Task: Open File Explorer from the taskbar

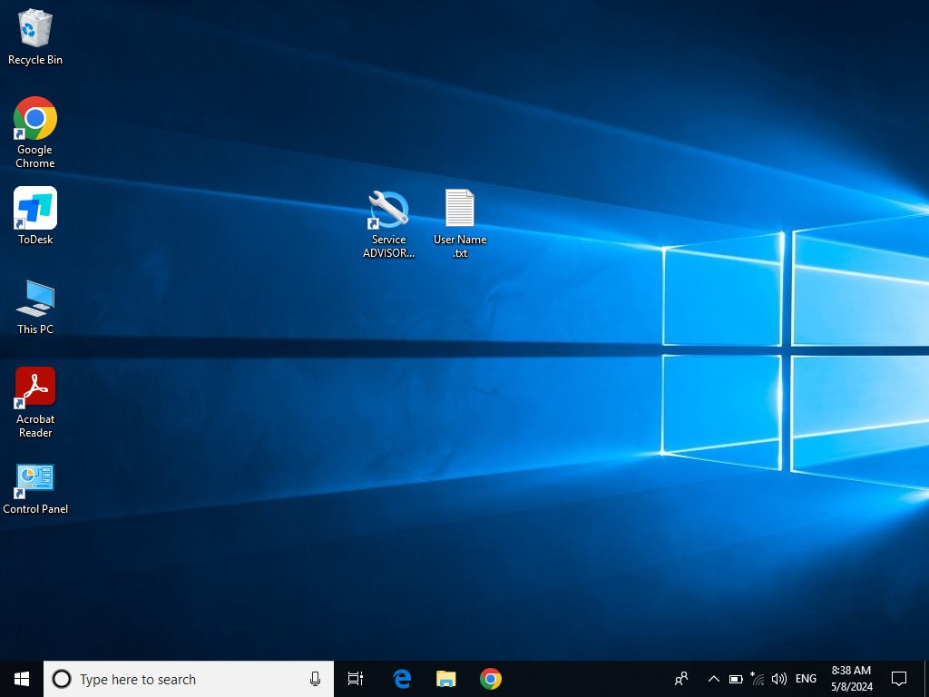Action: [446, 679]
